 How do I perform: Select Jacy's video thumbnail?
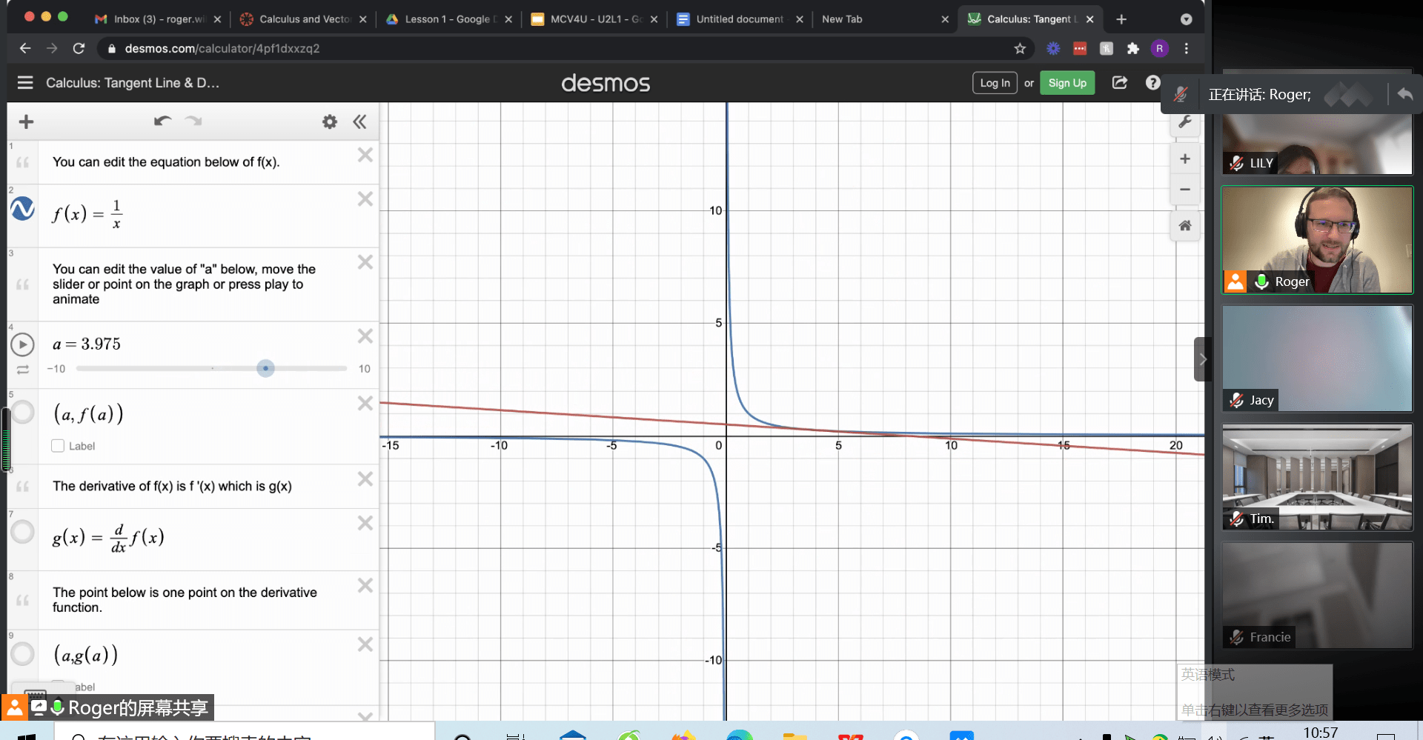pyautogui.click(x=1317, y=359)
